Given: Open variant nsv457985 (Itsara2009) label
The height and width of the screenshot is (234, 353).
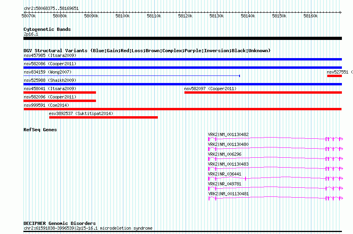Looking at the screenshot, I should (50, 55).
